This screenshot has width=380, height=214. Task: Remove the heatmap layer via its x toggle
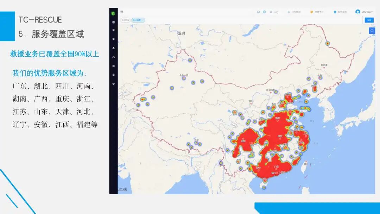(x=142, y=19)
